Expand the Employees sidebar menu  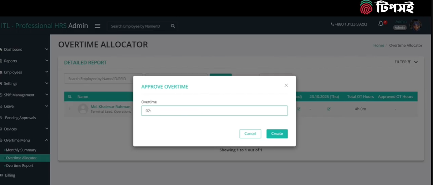(x=24, y=72)
